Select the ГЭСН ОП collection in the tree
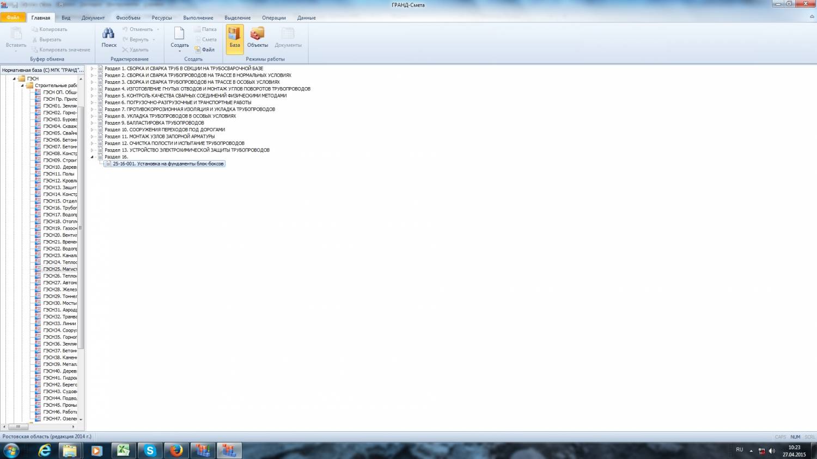Image resolution: width=817 pixels, height=459 pixels. click(60, 92)
